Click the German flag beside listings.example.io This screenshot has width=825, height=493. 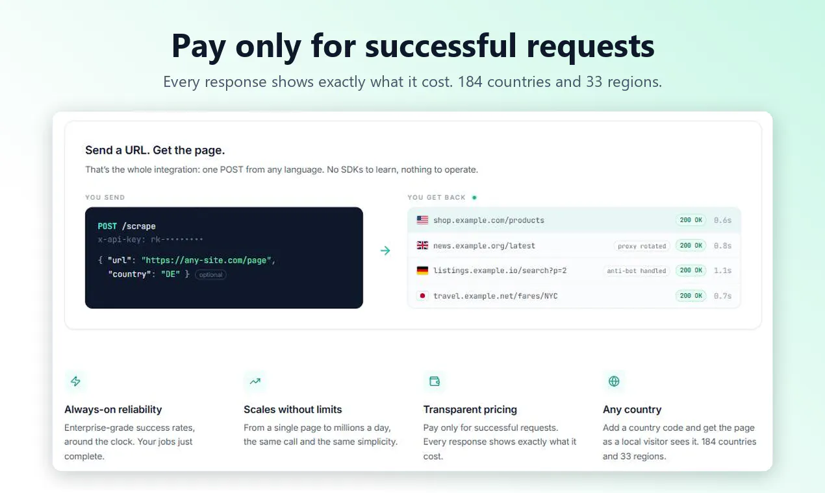pos(422,271)
